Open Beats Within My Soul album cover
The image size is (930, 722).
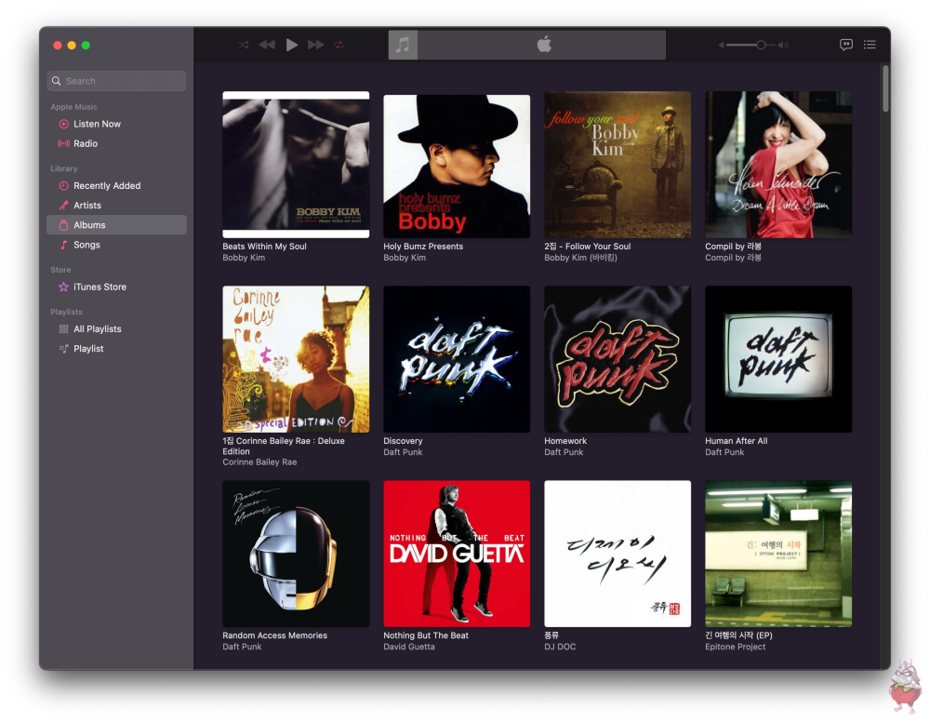point(296,165)
